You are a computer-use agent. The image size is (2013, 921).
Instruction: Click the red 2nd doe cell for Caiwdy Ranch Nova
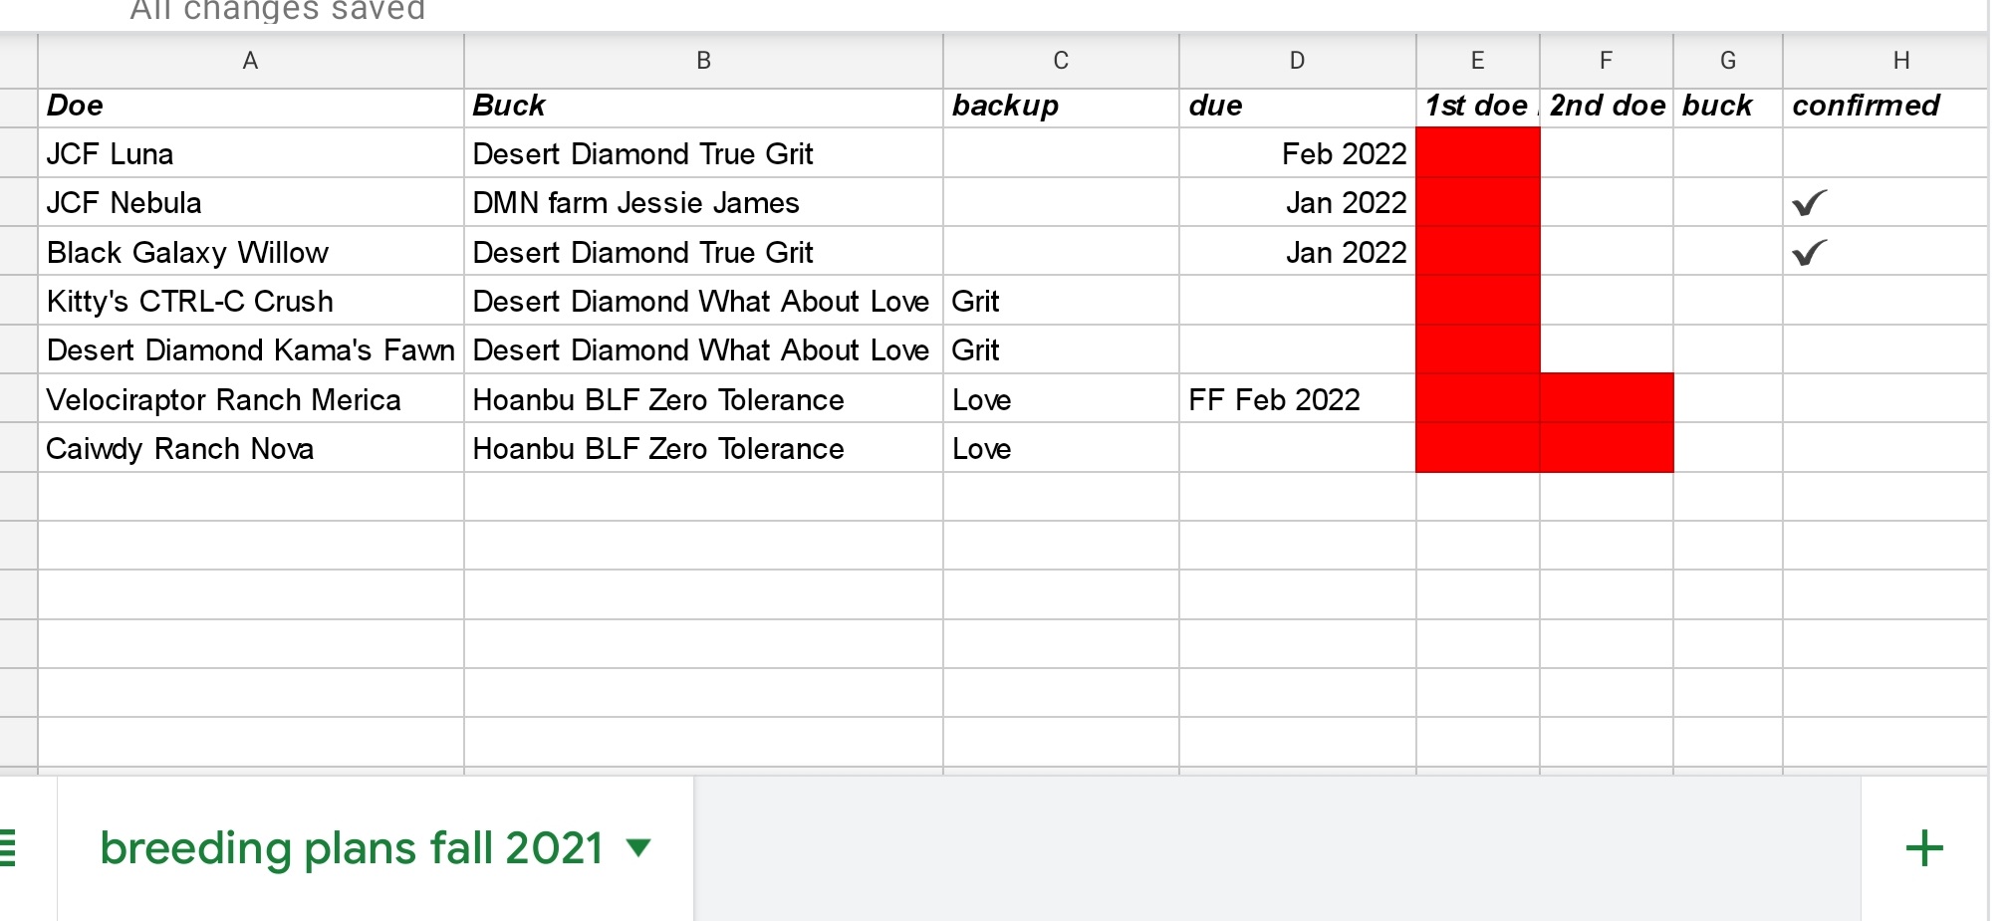click(x=1606, y=448)
